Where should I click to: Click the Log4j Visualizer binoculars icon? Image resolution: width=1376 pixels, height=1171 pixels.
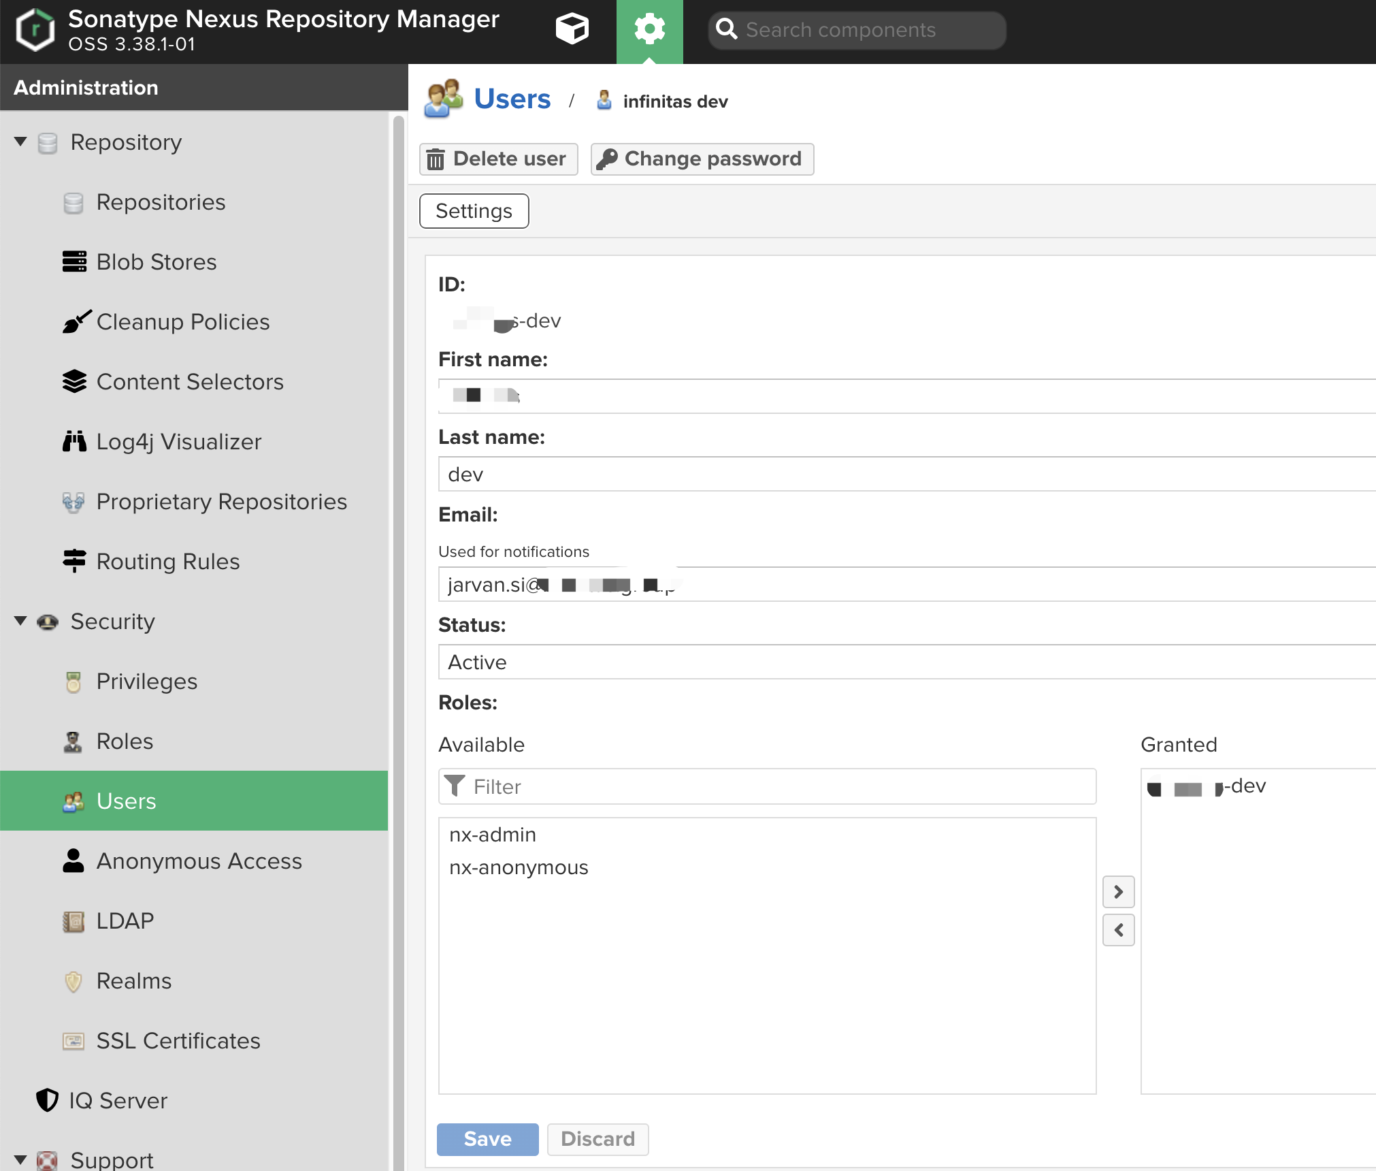74,441
